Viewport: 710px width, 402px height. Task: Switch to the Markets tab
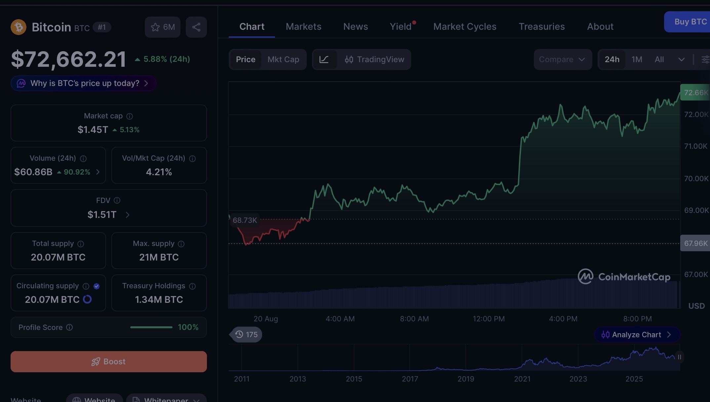[x=303, y=26]
